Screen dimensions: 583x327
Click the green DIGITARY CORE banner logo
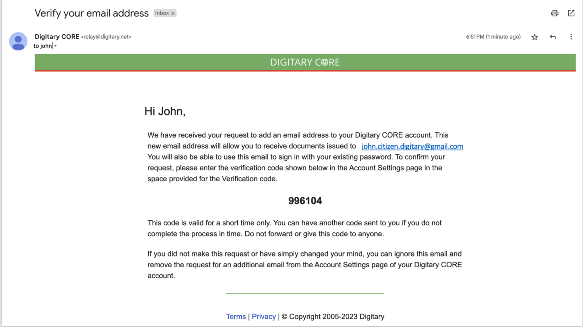pos(305,62)
